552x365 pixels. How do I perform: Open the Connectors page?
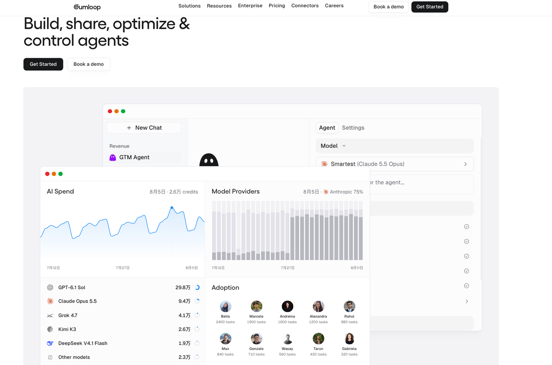pos(305,6)
